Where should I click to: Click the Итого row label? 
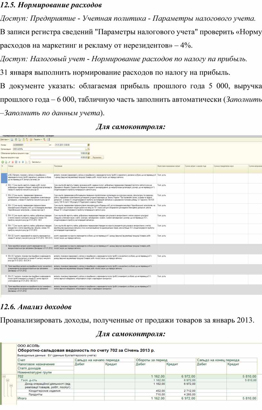point(22,398)
